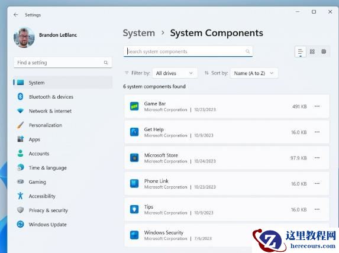Screen dimensions: 339x253
Task: Click the Find a setting search box
Action: click(63, 63)
